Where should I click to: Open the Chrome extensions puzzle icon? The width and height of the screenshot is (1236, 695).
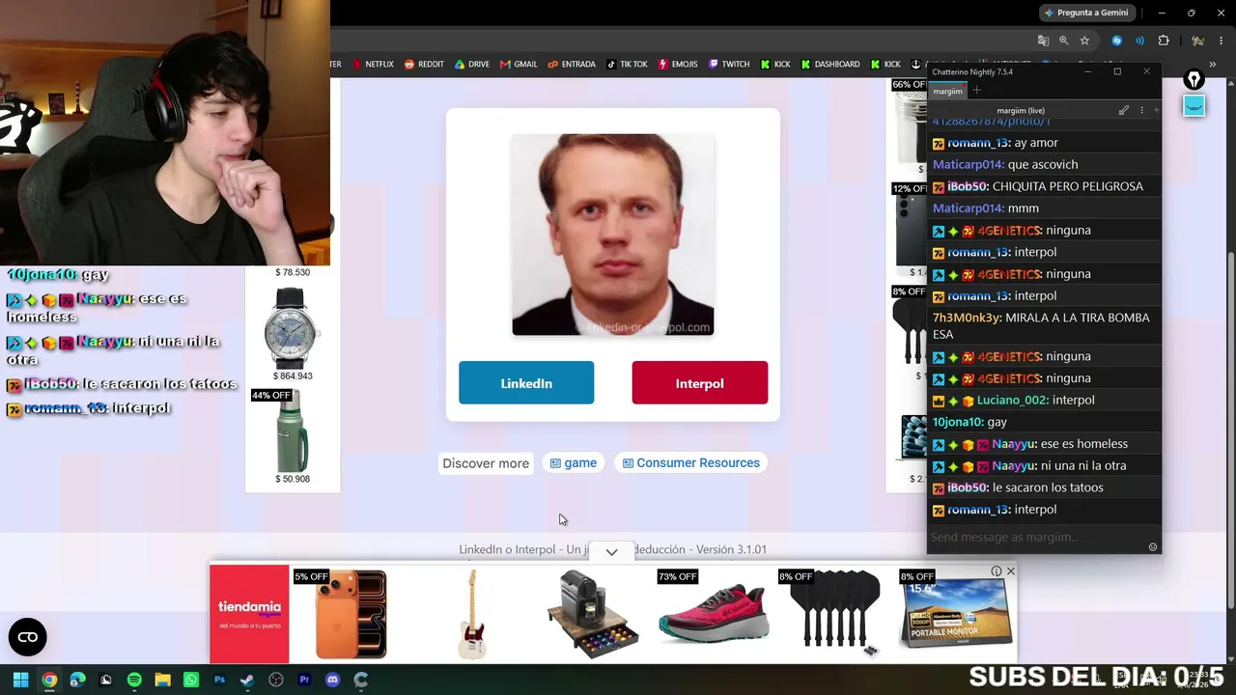tap(1164, 41)
